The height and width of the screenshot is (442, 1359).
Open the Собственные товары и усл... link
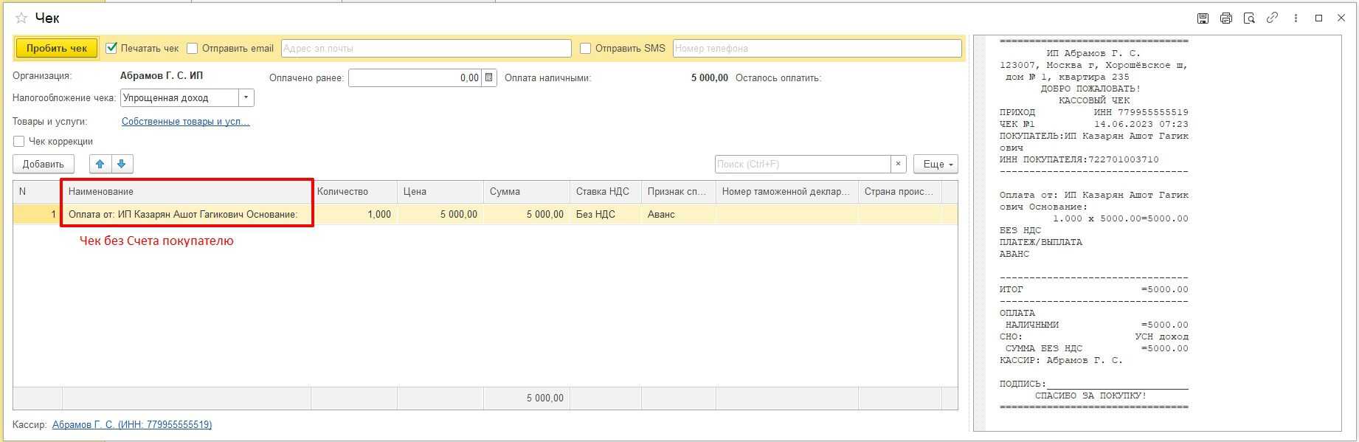[x=186, y=121]
